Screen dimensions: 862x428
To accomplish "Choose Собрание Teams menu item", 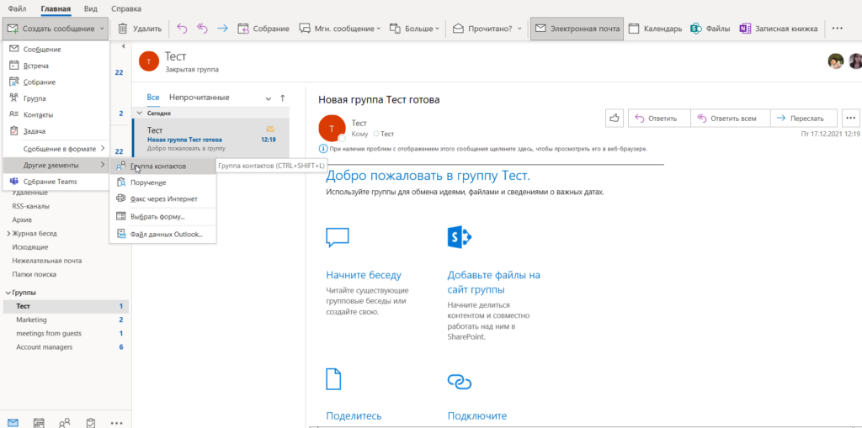I will coord(56,182).
